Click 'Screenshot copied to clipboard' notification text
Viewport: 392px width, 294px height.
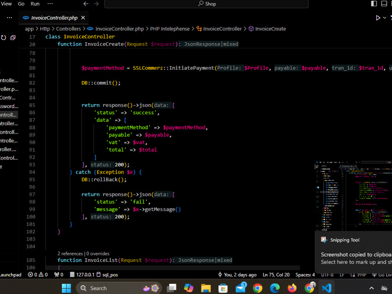(356, 254)
